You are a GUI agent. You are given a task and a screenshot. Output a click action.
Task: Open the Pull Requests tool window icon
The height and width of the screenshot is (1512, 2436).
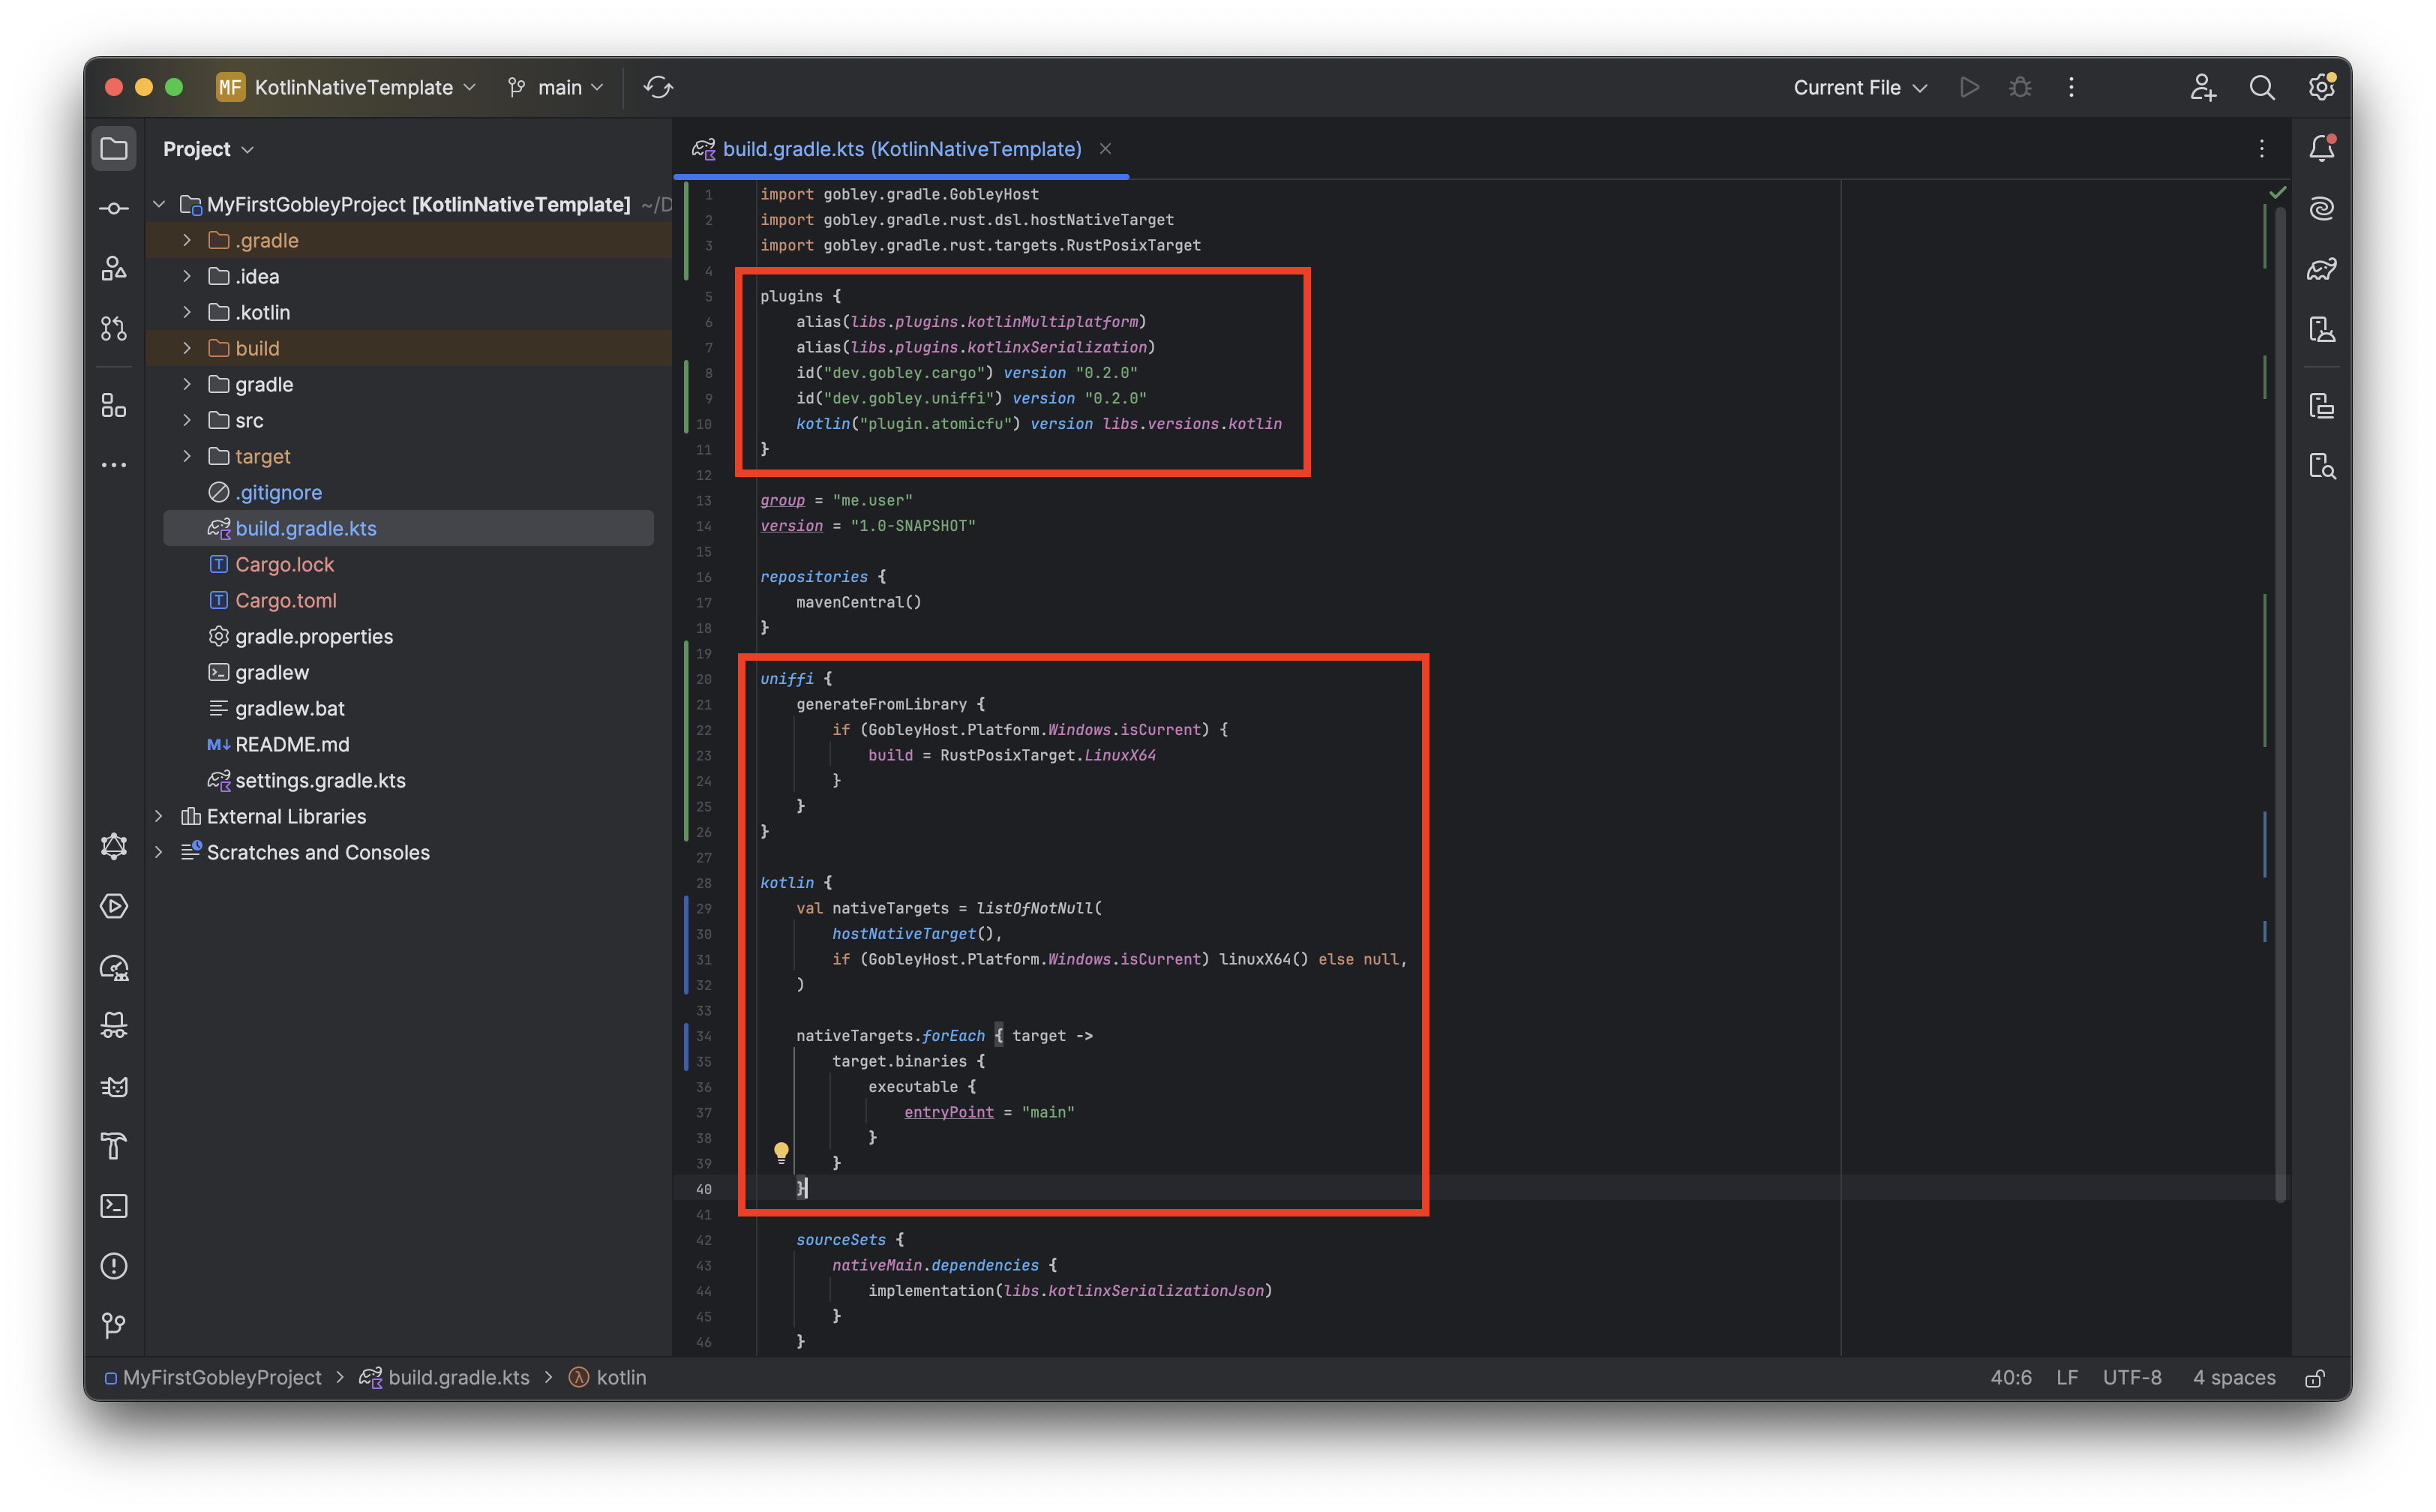(114, 329)
